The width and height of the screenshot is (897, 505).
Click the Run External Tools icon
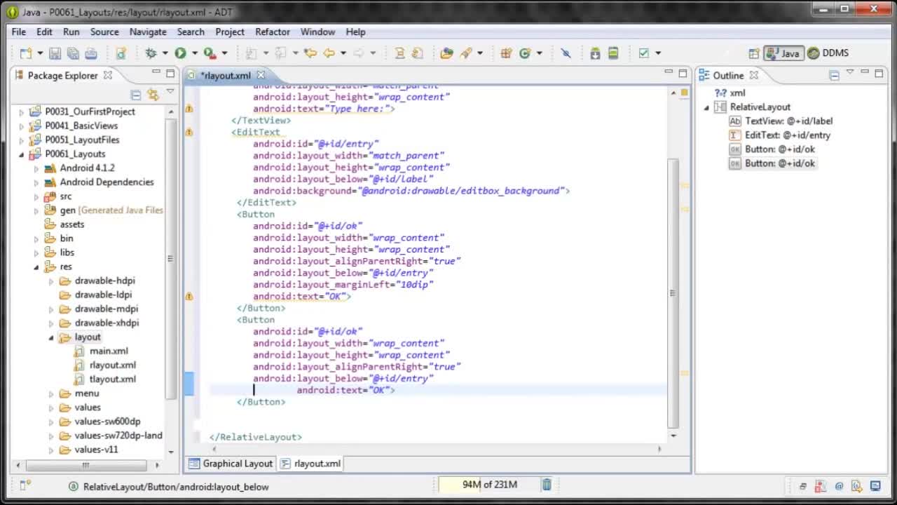(x=210, y=53)
